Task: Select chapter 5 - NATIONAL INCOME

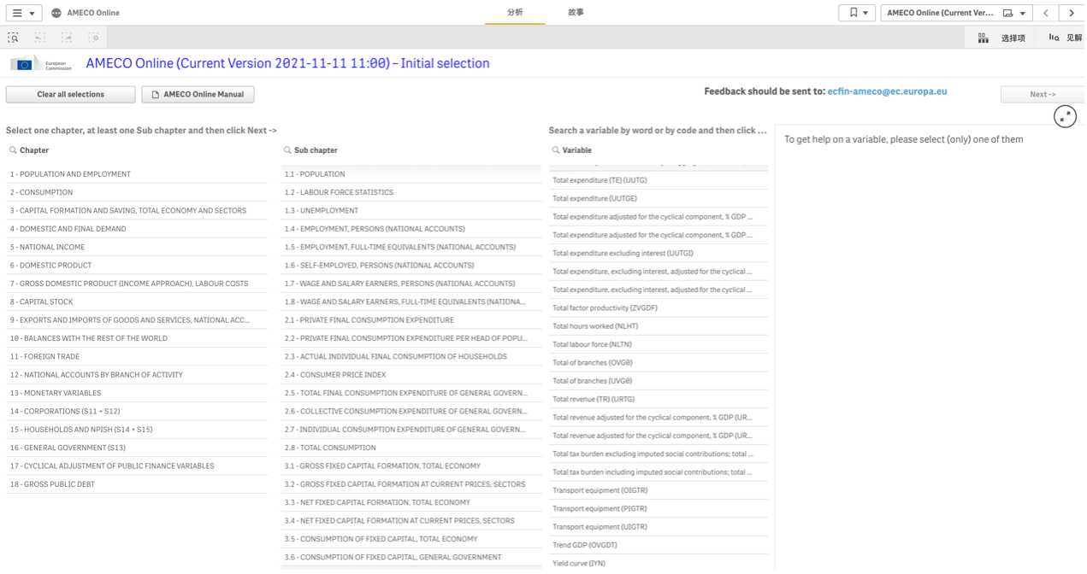Action: point(137,247)
